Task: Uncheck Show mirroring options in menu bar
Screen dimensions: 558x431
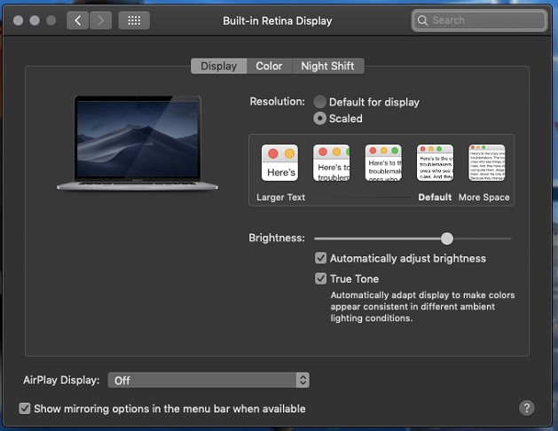Action: click(x=25, y=409)
